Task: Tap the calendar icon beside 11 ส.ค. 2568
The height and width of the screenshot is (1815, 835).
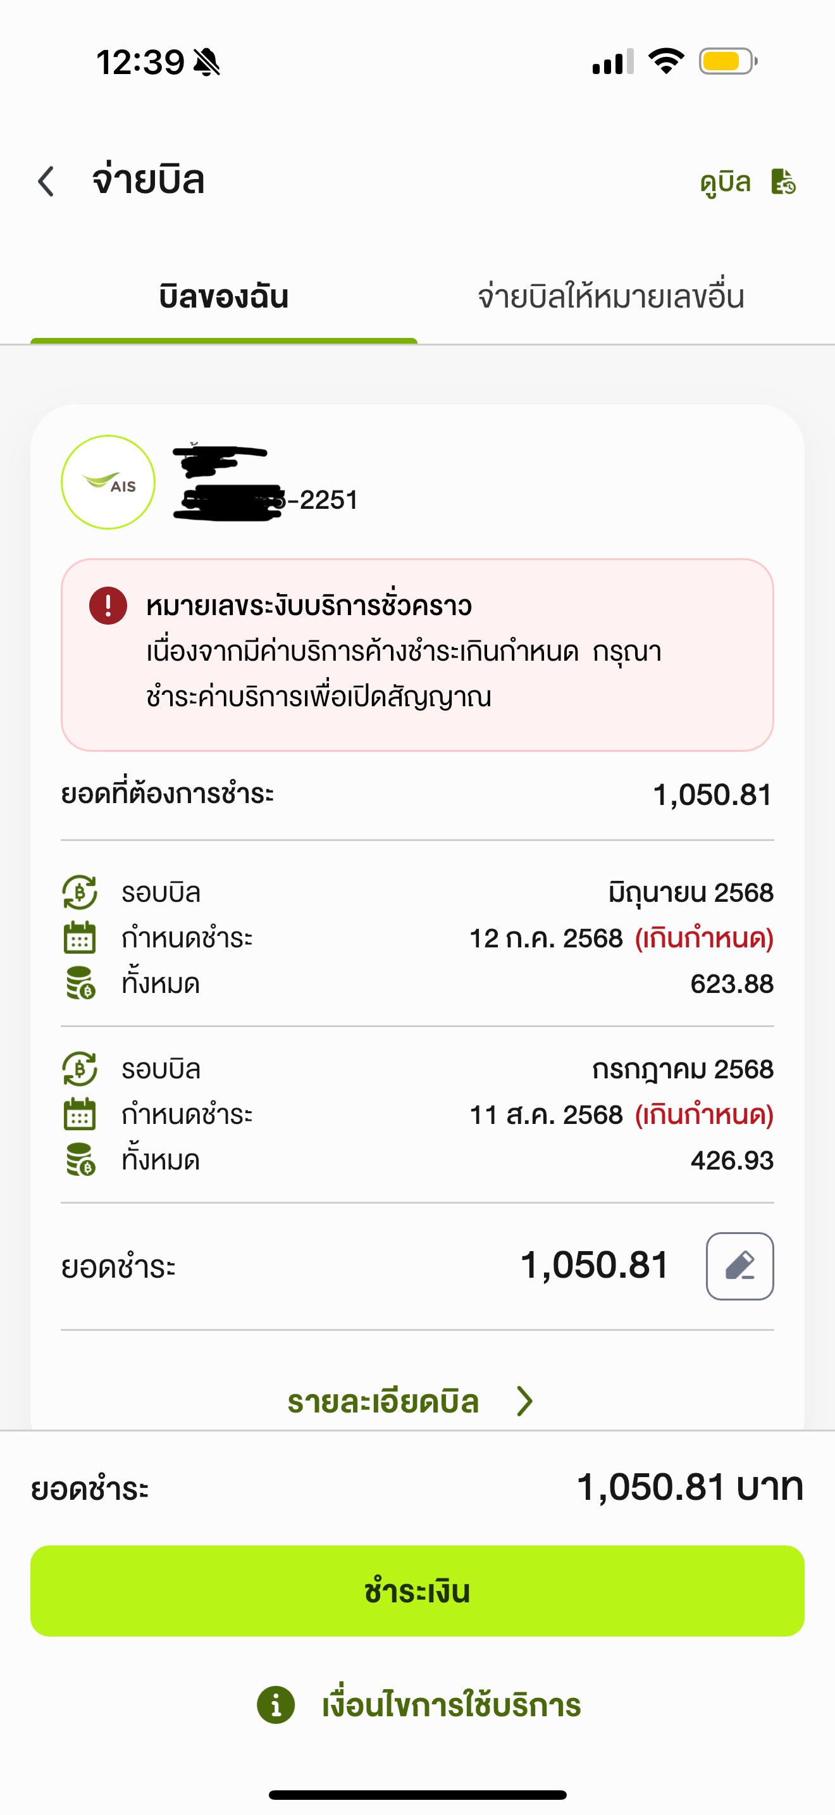Action: 80,1114
